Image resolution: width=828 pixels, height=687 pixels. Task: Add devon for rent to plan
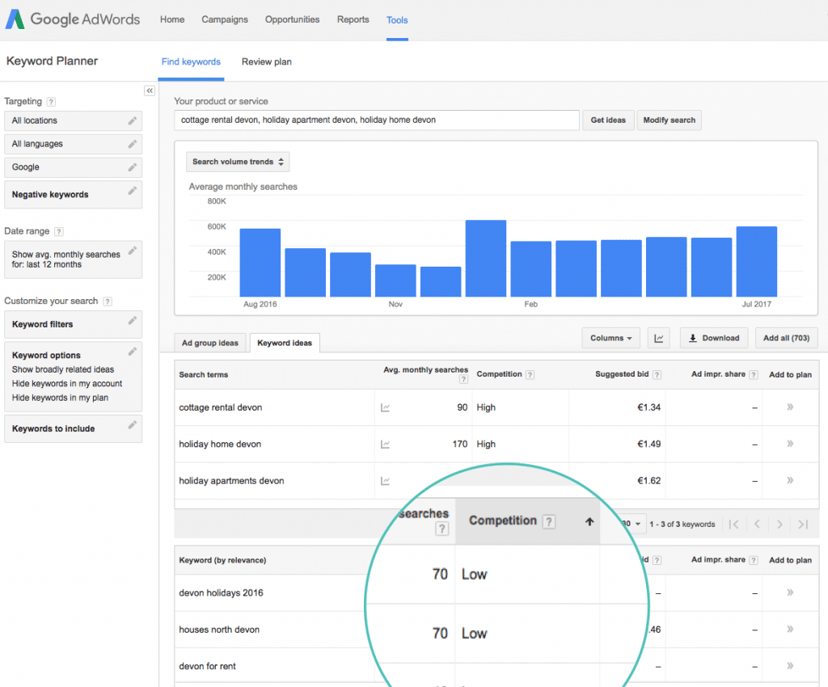(x=790, y=666)
